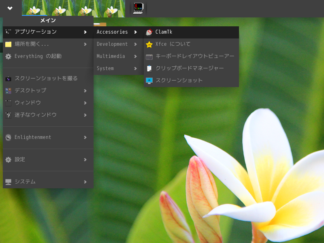Launch ClamTk from the Accessories menu

click(191, 32)
